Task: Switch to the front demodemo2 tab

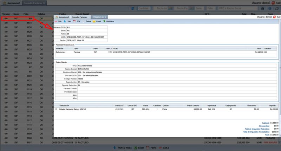Action: click(62, 17)
